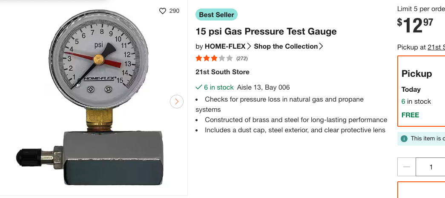
Task: Click the fifth gray rating star
Action: point(229,58)
